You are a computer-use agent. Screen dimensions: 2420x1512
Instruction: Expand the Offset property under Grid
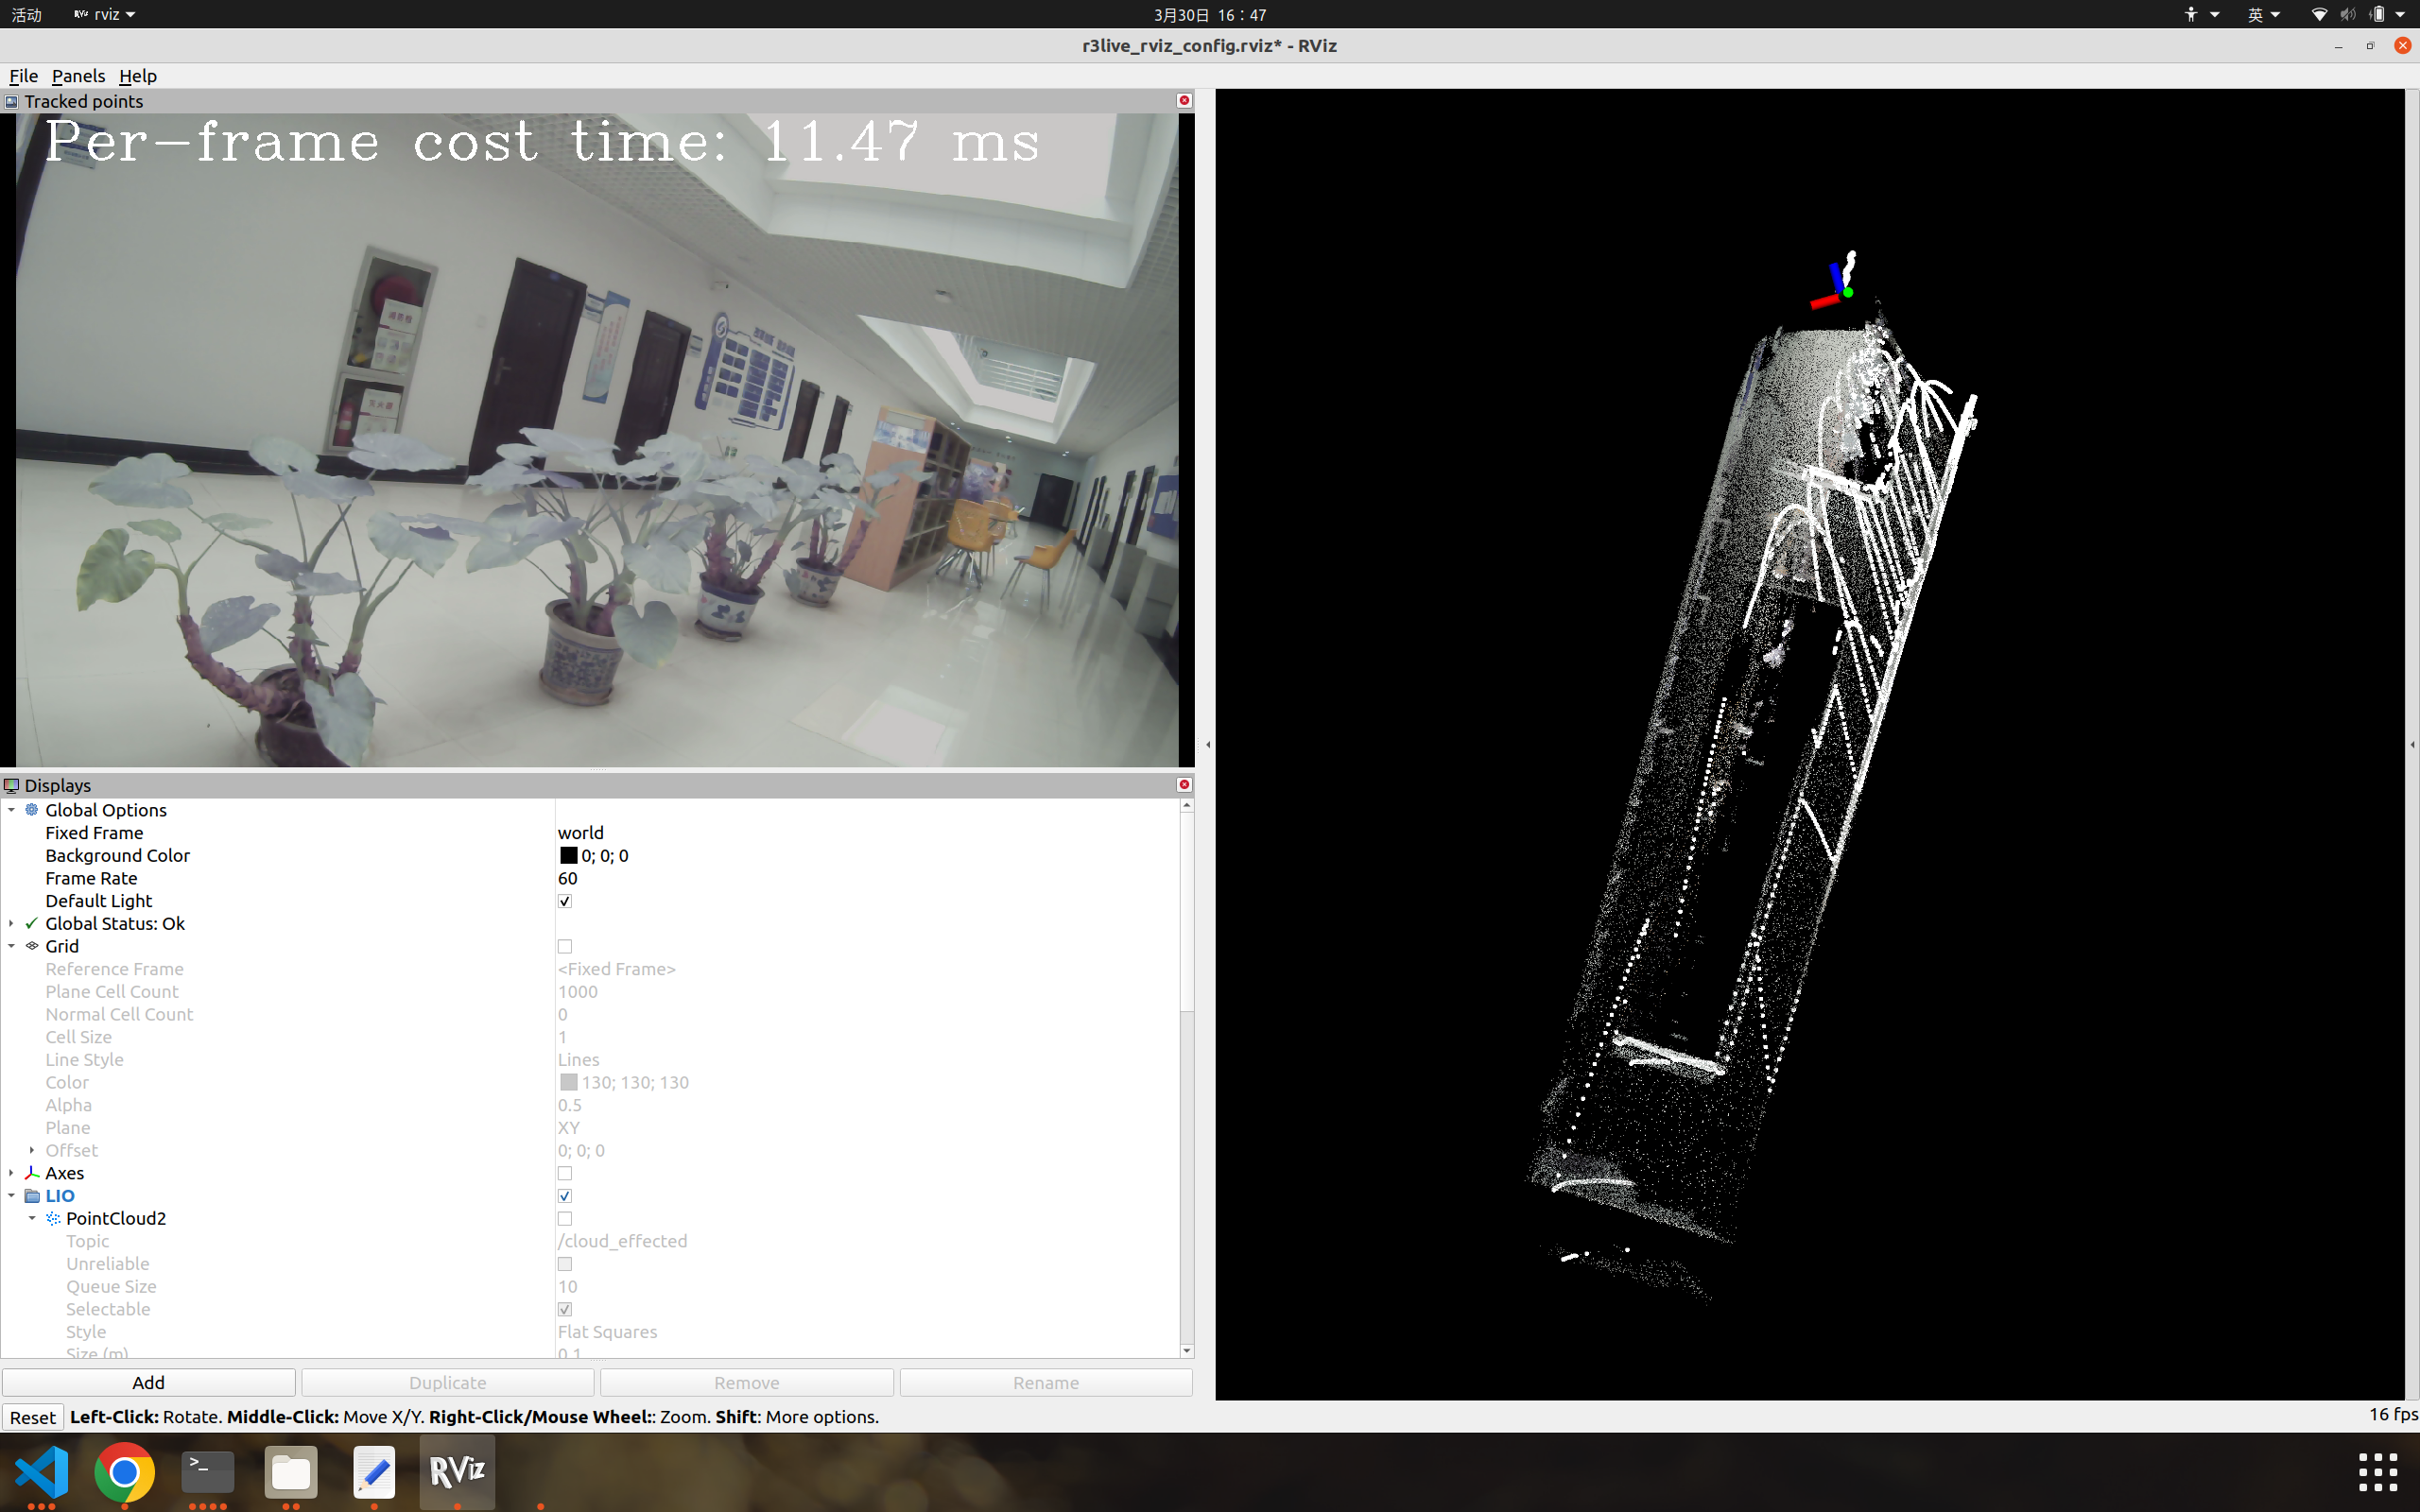pos(31,1150)
